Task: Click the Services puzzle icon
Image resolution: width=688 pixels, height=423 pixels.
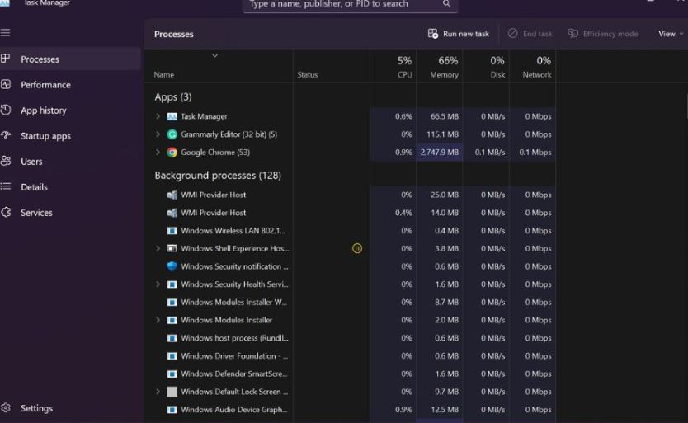Action: coord(5,213)
